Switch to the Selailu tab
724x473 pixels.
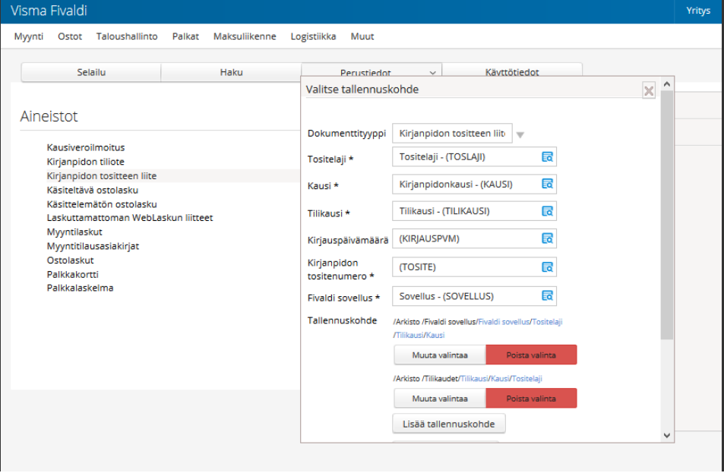pyautogui.click(x=90, y=72)
